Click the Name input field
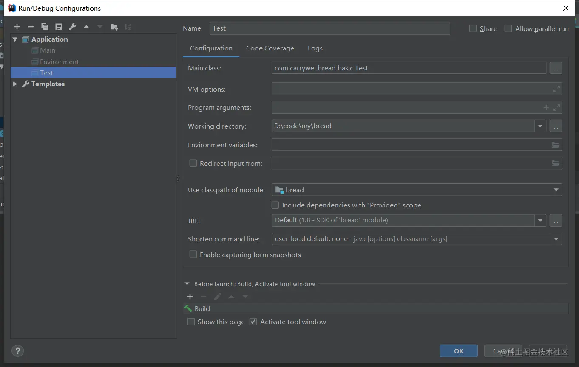The width and height of the screenshot is (579, 367). [330, 28]
